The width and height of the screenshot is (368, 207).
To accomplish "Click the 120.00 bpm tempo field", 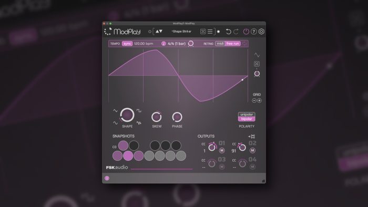I will click(144, 44).
